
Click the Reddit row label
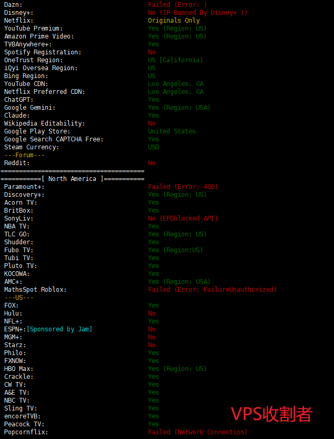coord(17,163)
